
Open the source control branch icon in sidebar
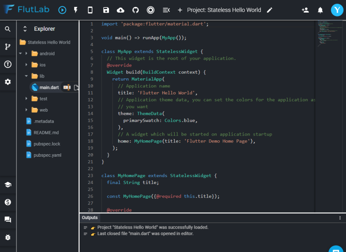point(8,47)
